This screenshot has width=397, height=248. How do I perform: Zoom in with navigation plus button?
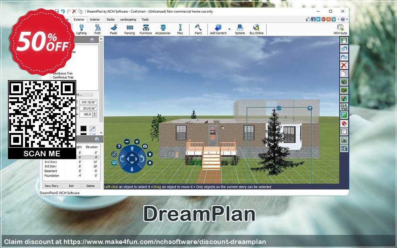(x=137, y=142)
